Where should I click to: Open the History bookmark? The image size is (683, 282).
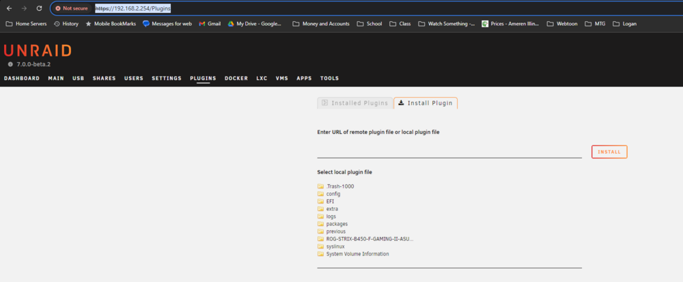[66, 24]
